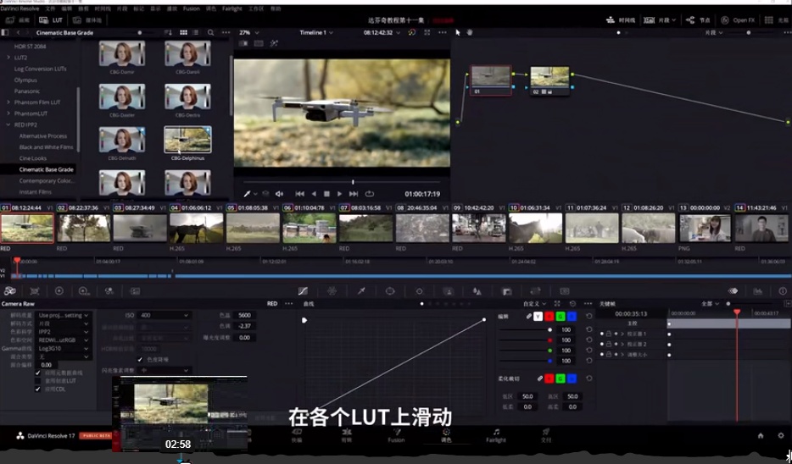
Task: Open the RGB Mixer palette icon
Action: point(109,291)
